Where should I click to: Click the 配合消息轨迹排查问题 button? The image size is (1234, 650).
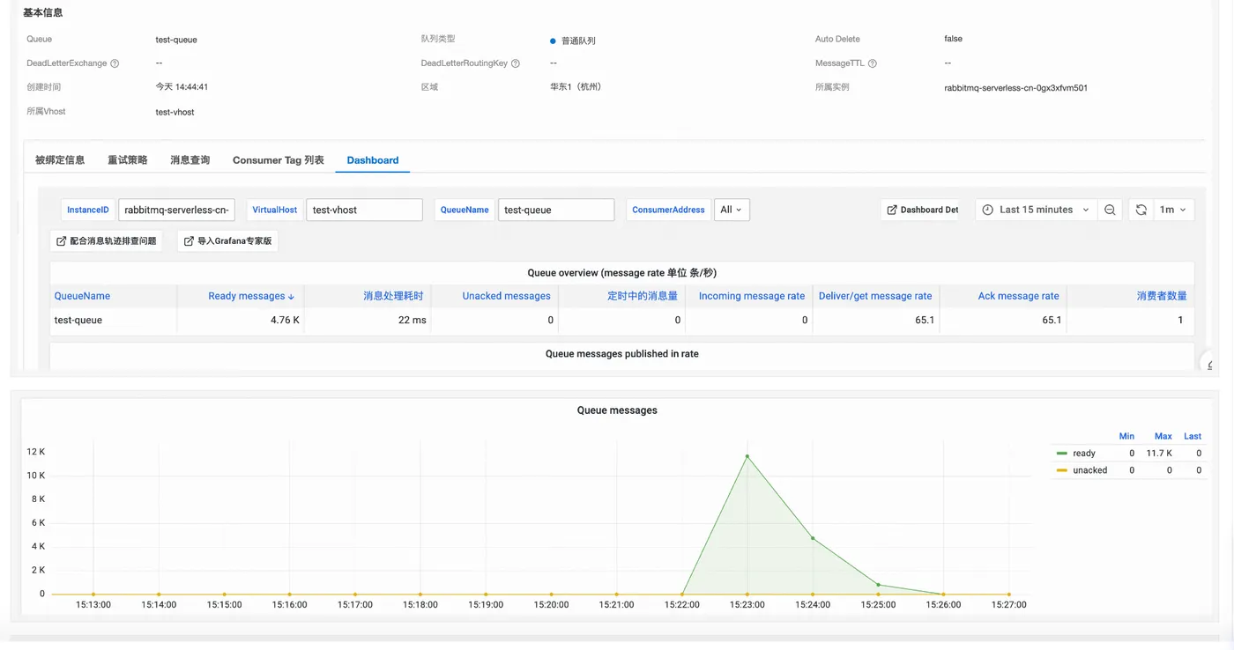106,240
